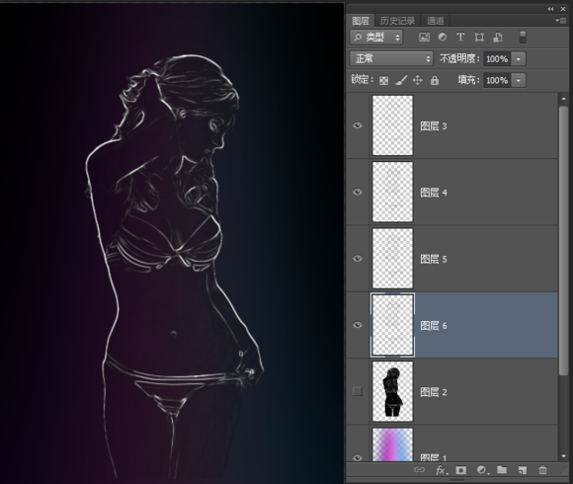
Task: Click the 图层 4 layer name
Action: [x=434, y=193]
